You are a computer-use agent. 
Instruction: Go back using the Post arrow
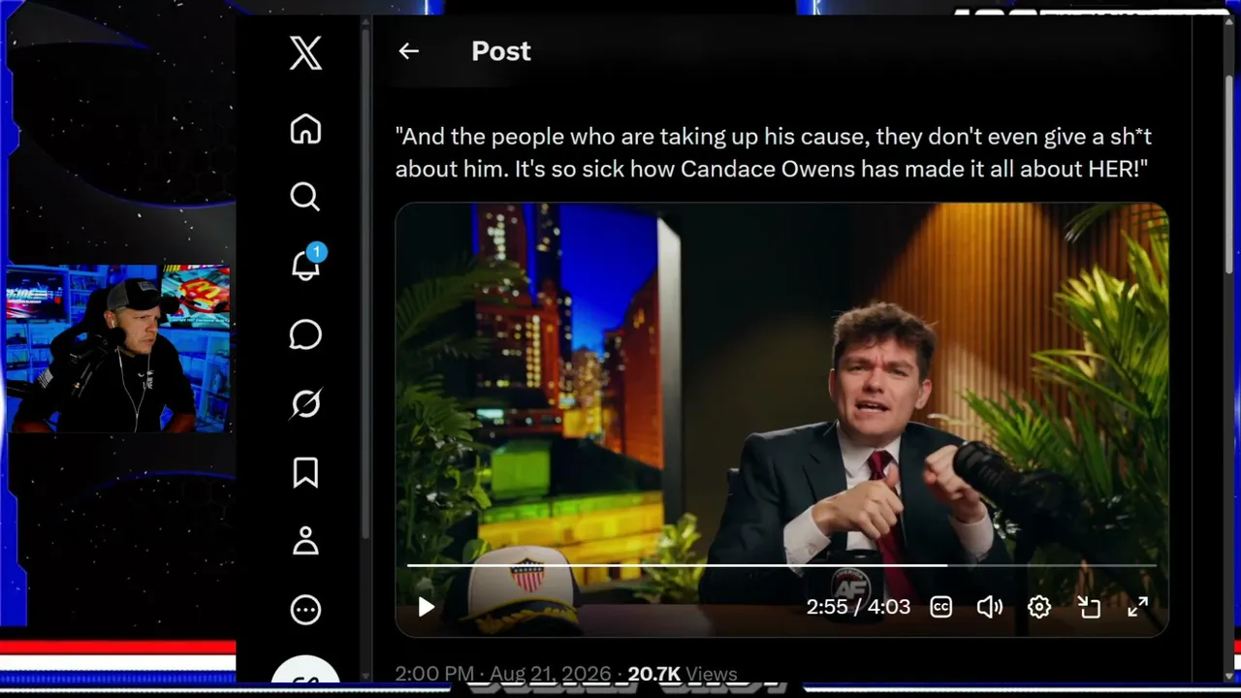pos(409,51)
